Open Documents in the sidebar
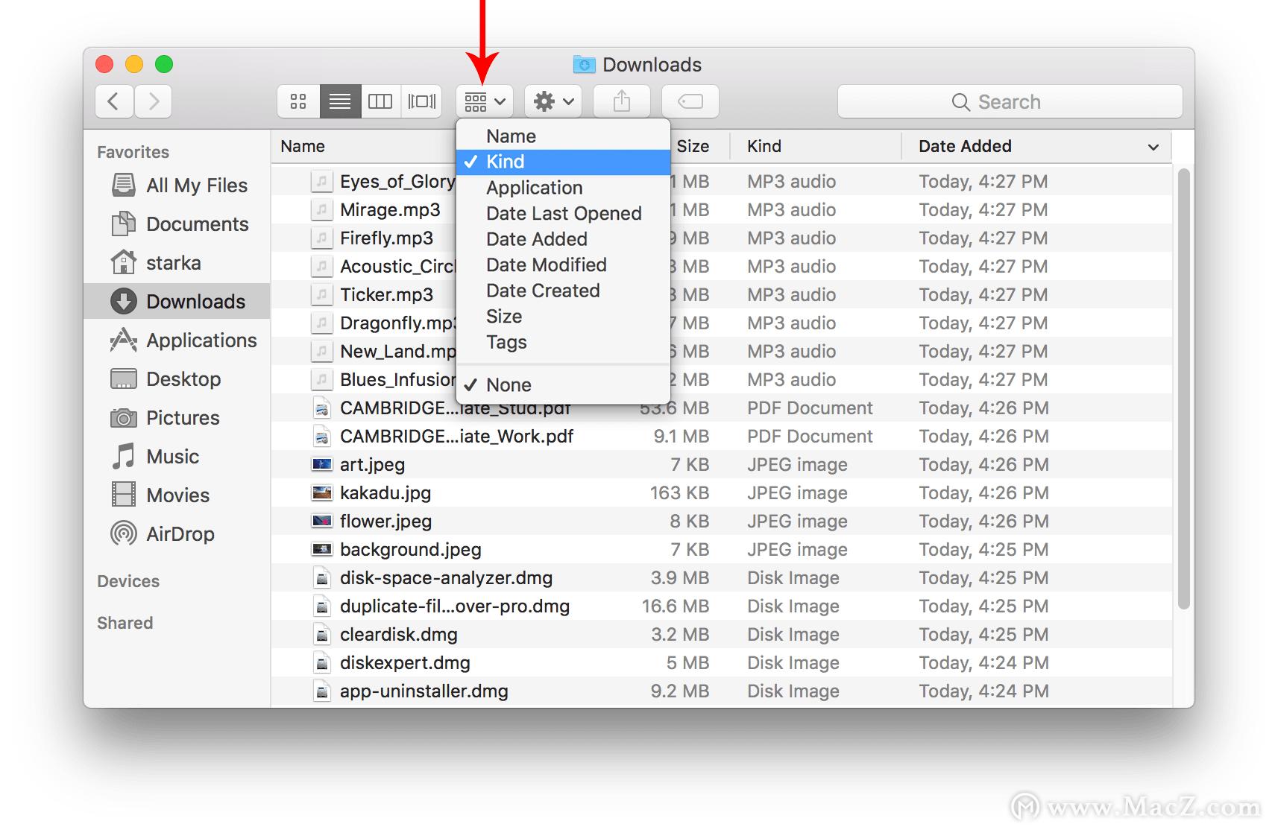This screenshot has width=1278, height=827. pos(177,224)
